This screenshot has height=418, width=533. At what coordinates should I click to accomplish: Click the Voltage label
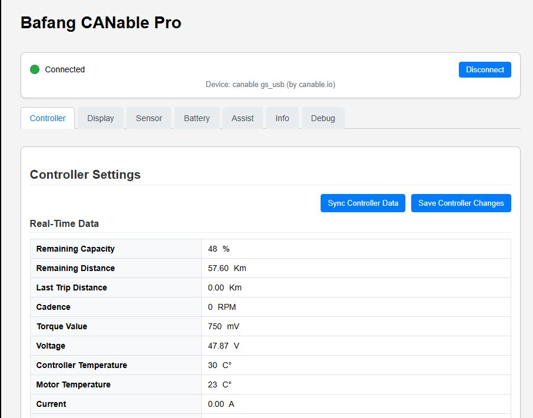pyautogui.click(x=51, y=346)
